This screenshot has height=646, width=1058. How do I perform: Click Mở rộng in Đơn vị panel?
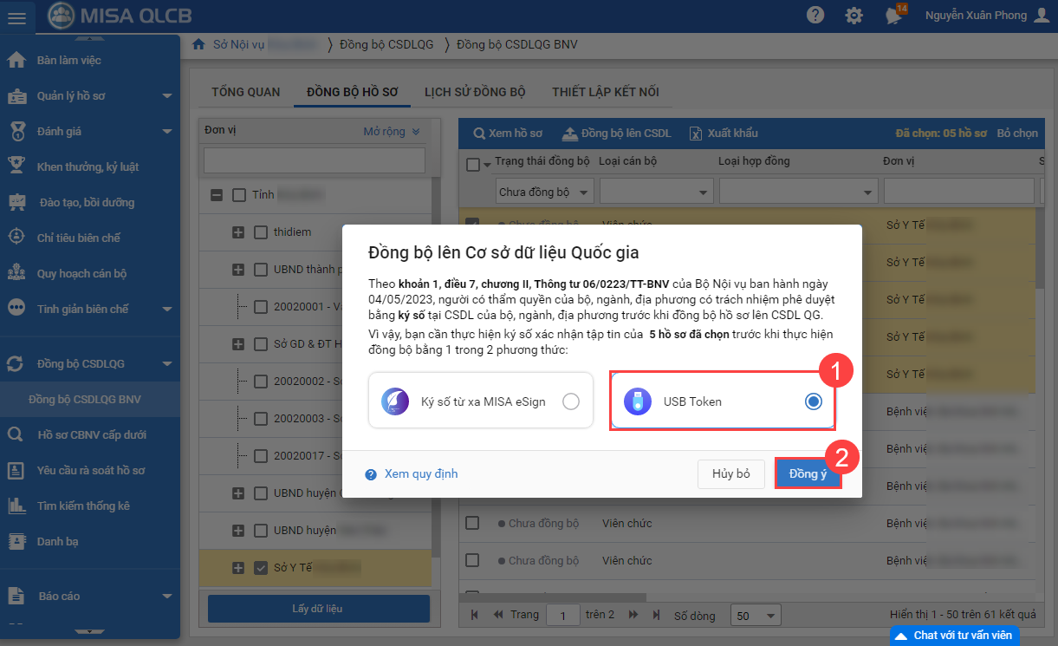392,132
